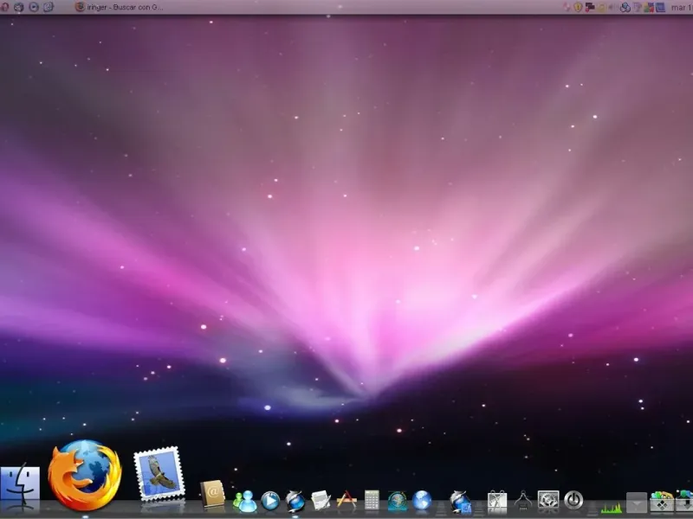Click the power shutdown icon

pos(573,501)
